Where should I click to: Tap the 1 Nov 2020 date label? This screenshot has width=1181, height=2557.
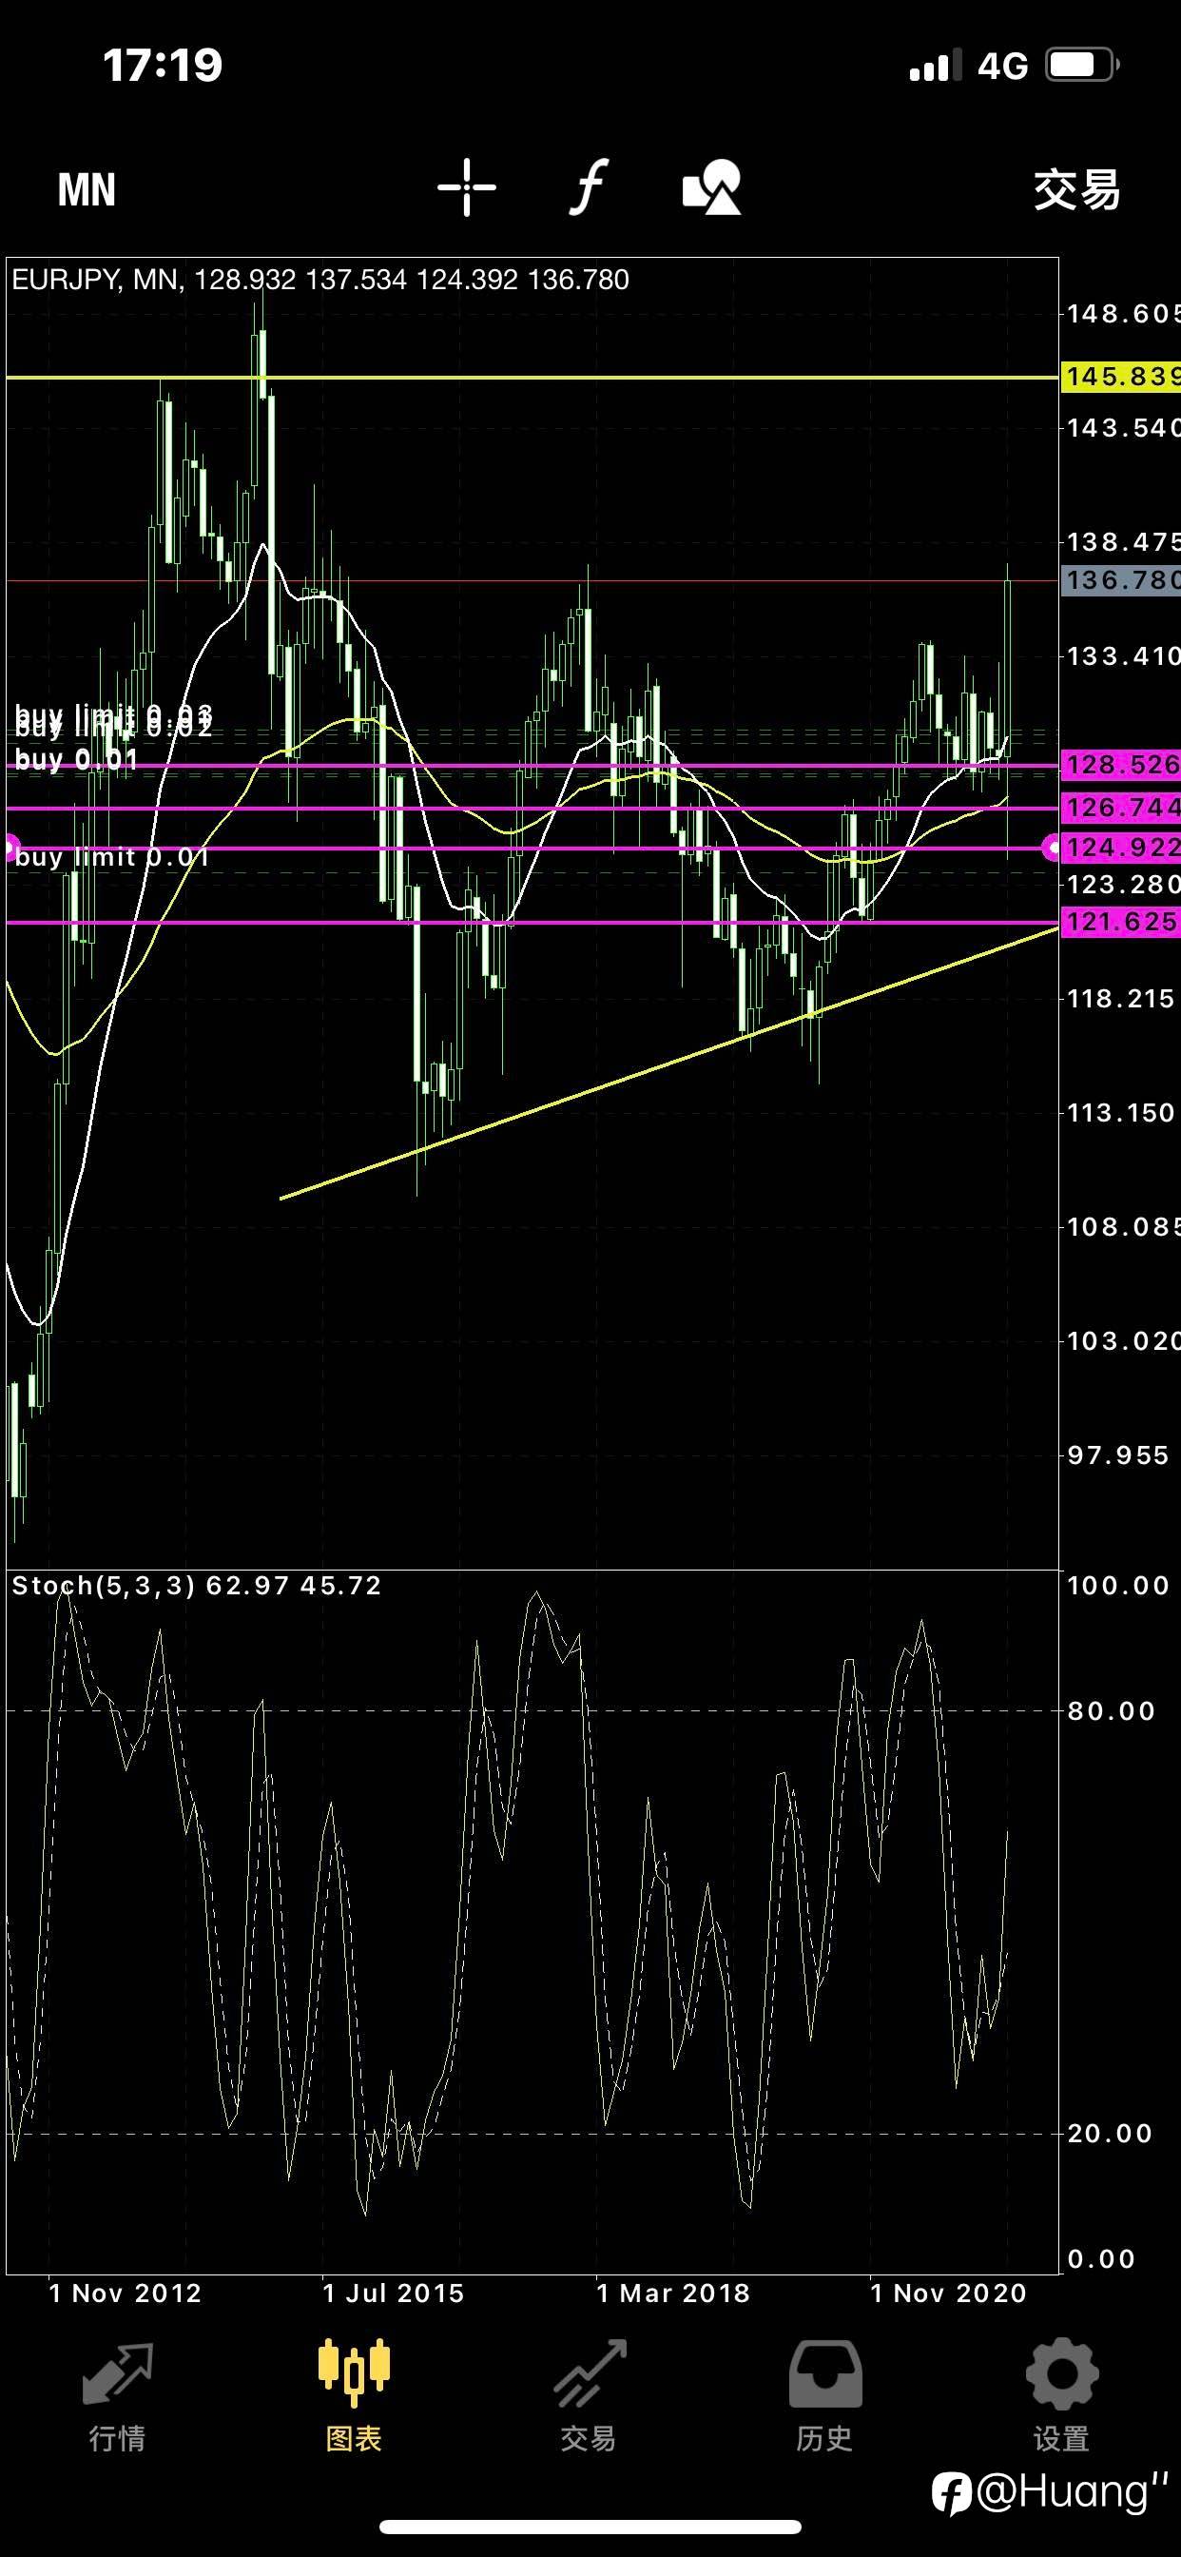948,2293
